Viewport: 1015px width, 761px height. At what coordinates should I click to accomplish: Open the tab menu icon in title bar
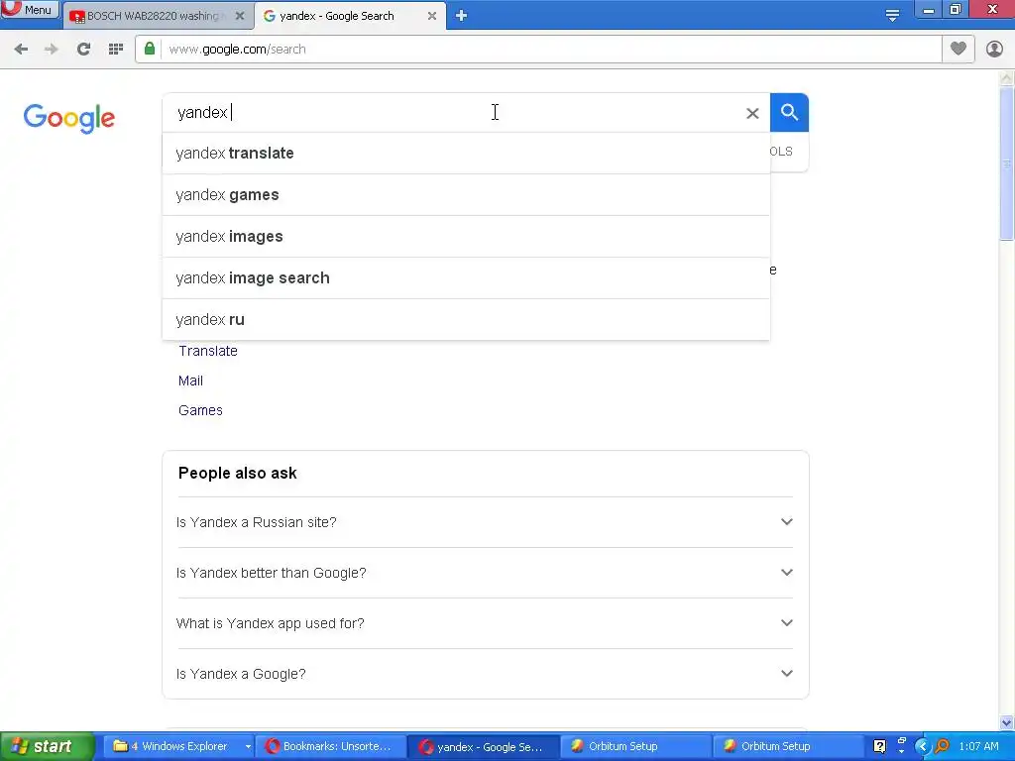[x=892, y=16]
